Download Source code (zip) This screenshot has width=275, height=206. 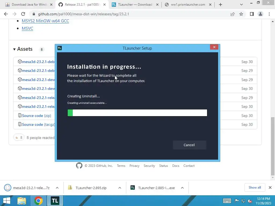click(x=37, y=116)
